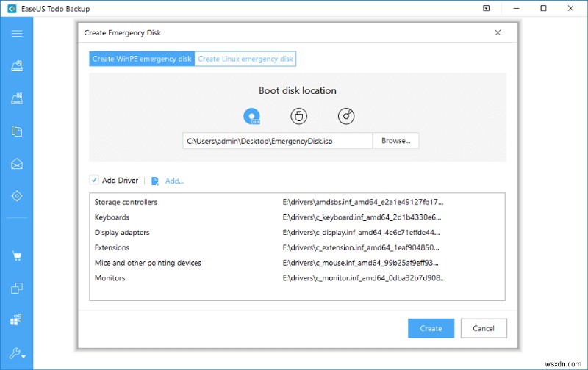Select the Extensions driver row
Screen dimensions: 588x370
point(297,247)
